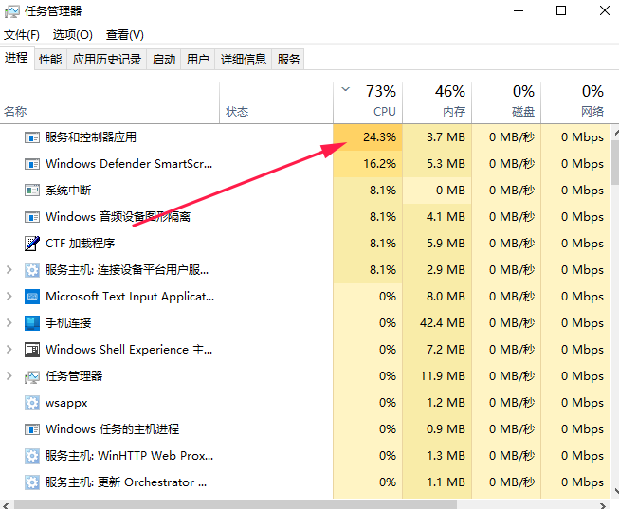The image size is (619, 509).
Task: Click the 系统中断 process icon
Action: 32,191
